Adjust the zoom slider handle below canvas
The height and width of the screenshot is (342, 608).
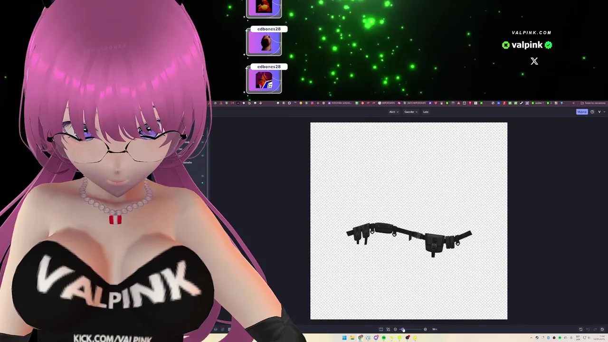(x=402, y=329)
